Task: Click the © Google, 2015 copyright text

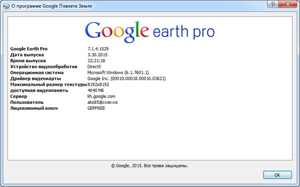Action: click(x=149, y=165)
